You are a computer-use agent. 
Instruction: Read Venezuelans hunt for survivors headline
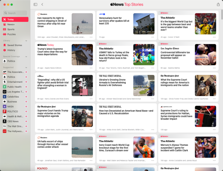tap(114, 21)
